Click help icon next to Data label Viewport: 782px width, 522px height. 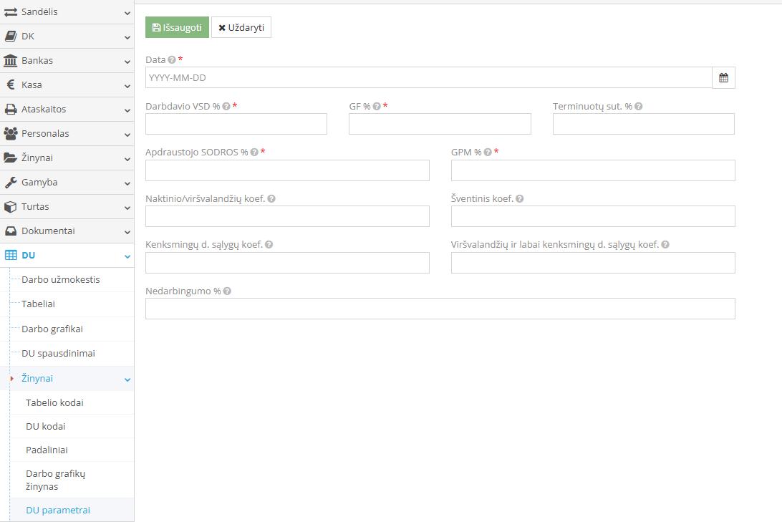[172, 60]
